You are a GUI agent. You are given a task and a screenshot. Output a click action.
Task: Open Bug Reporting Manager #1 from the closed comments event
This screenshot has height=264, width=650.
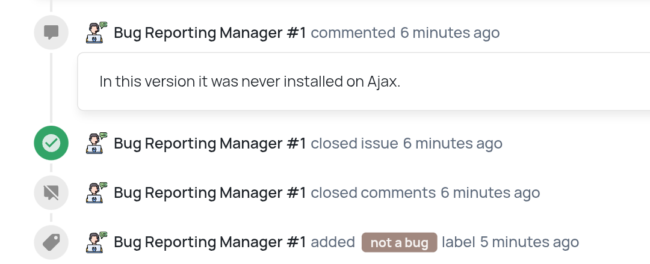pyautogui.click(x=210, y=193)
